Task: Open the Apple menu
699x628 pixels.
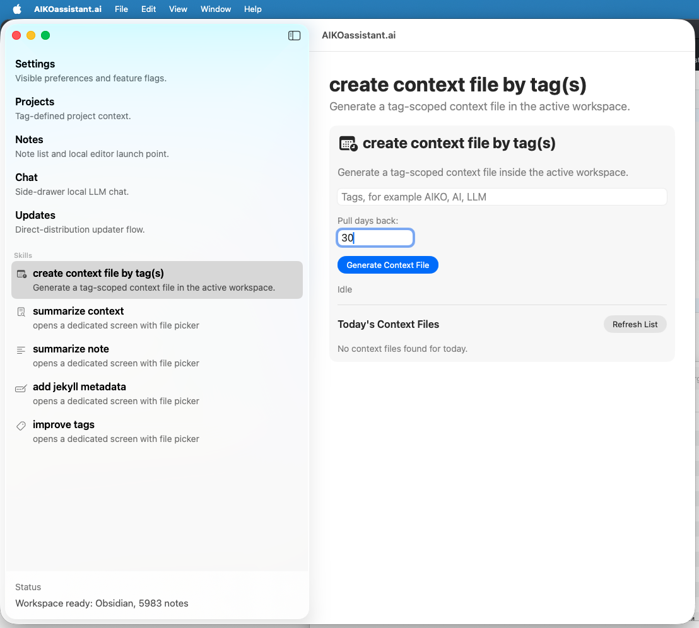Action: [x=16, y=9]
